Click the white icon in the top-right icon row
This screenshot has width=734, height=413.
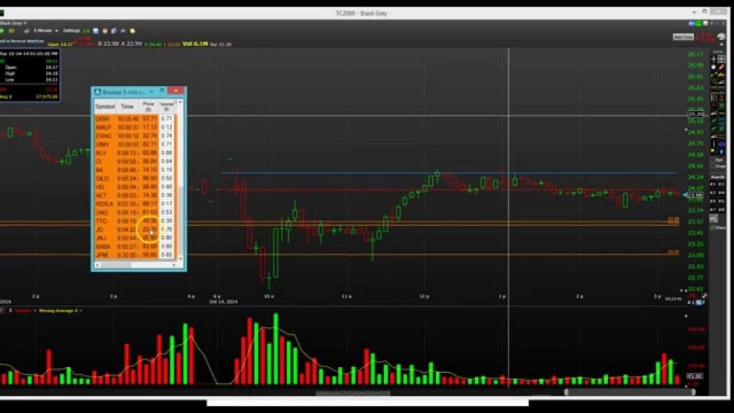coord(705,23)
